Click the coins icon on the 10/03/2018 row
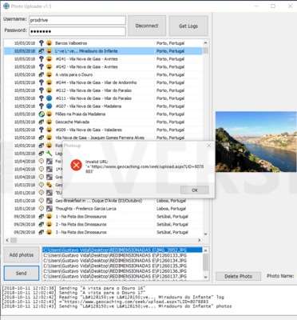297x320 pixels. pos(49,185)
